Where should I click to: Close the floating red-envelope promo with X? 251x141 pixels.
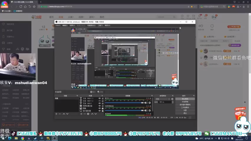click(x=245, y=102)
